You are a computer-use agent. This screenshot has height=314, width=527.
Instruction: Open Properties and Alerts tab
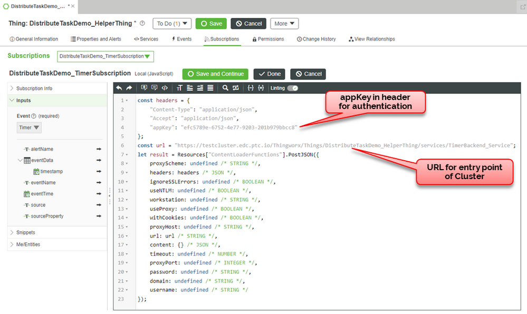pos(96,39)
